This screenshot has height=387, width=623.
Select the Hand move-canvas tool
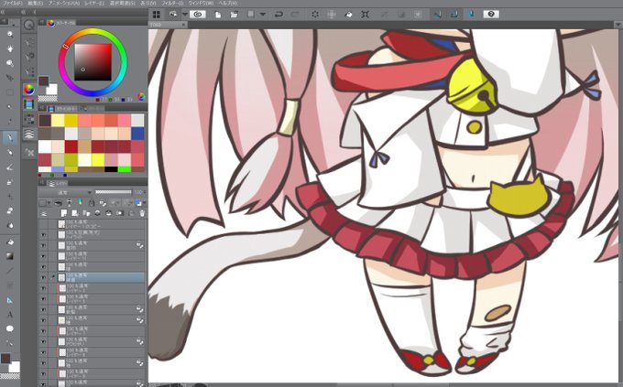10,48
